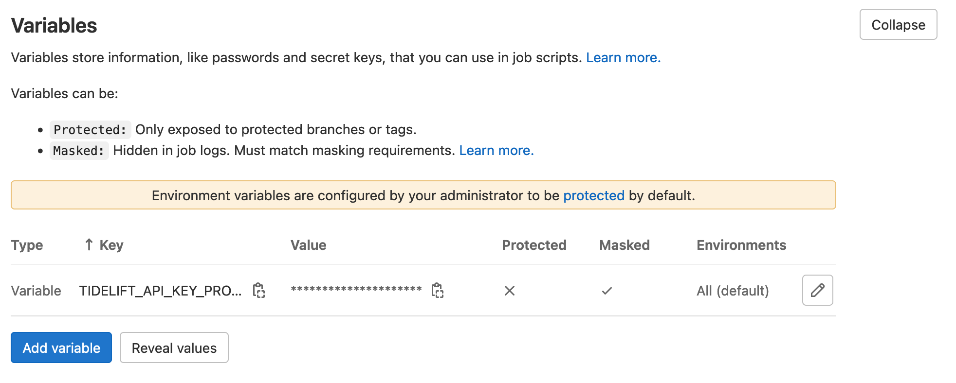Viewport: 956px width, 383px height.
Task: Open the Learn more link about variables
Action: pyautogui.click(x=623, y=57)
